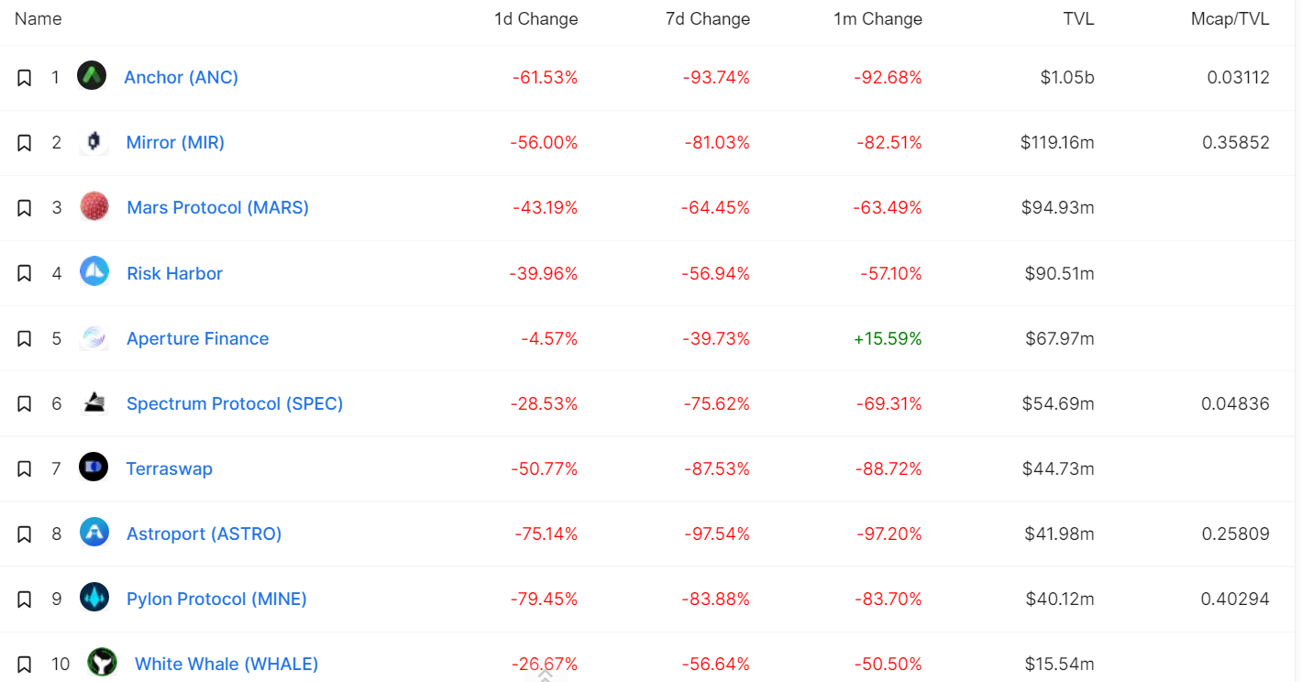This screenshot has width=1302, height=682.
Task: Toggle bookmark for Spectrum Protocol
Action: (25, 404)
